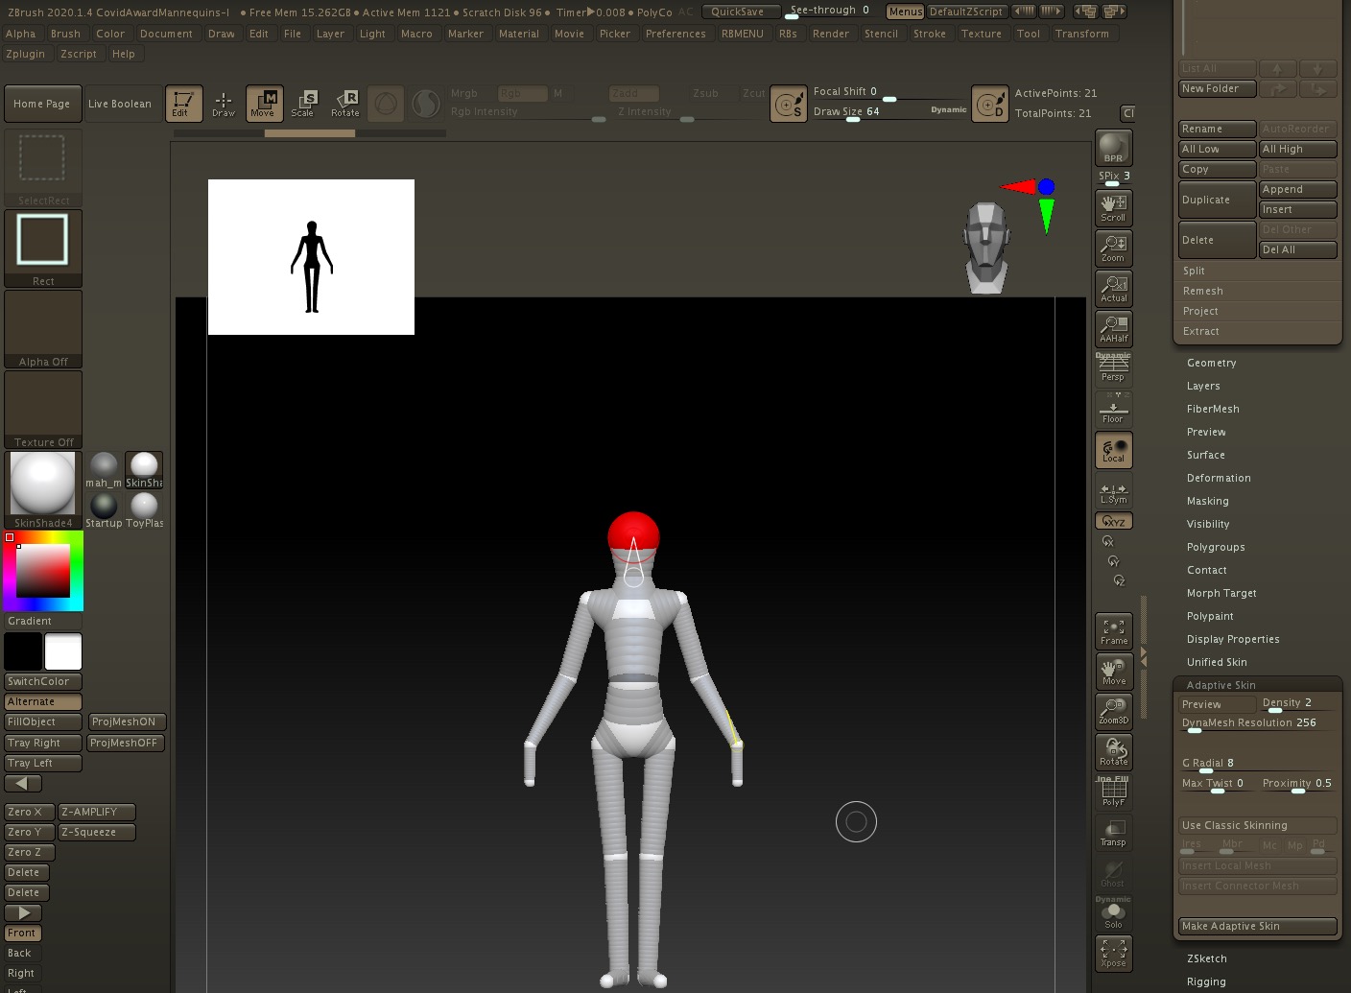This screenshot has height=993, width=1351.
Task: Click the SkinShade4 material thumbnail
Action: pyautogui.click(x=42, y=485)
